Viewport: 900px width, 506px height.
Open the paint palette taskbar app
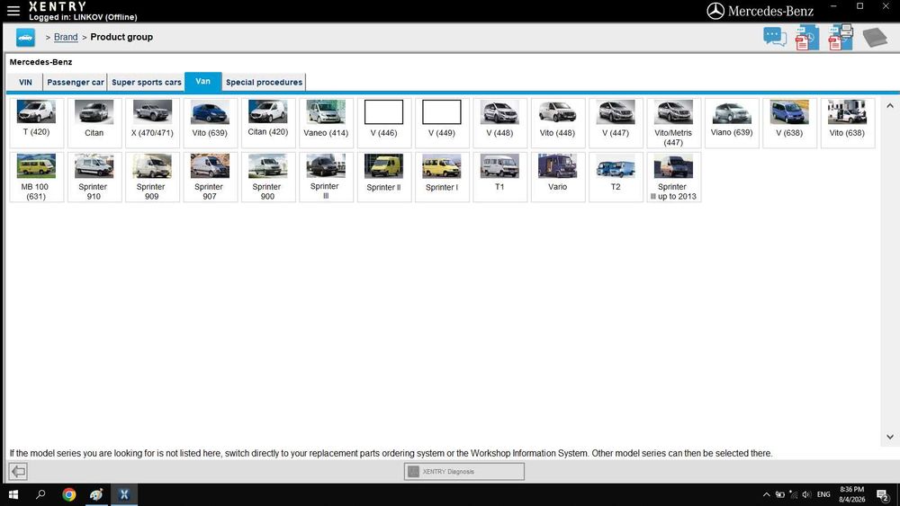tap(96, 494)
